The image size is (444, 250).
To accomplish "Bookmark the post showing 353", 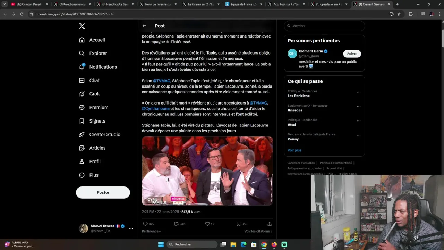I will click(238, 224).
